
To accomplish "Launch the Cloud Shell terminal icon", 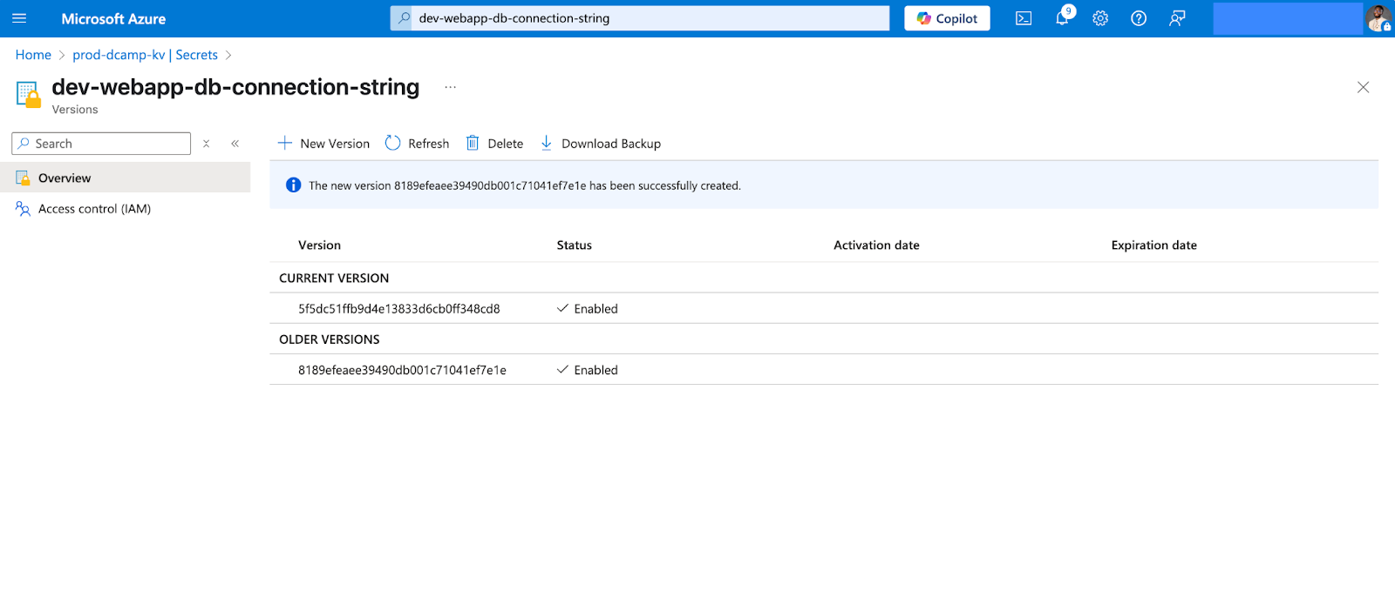I will (1024, 18).
